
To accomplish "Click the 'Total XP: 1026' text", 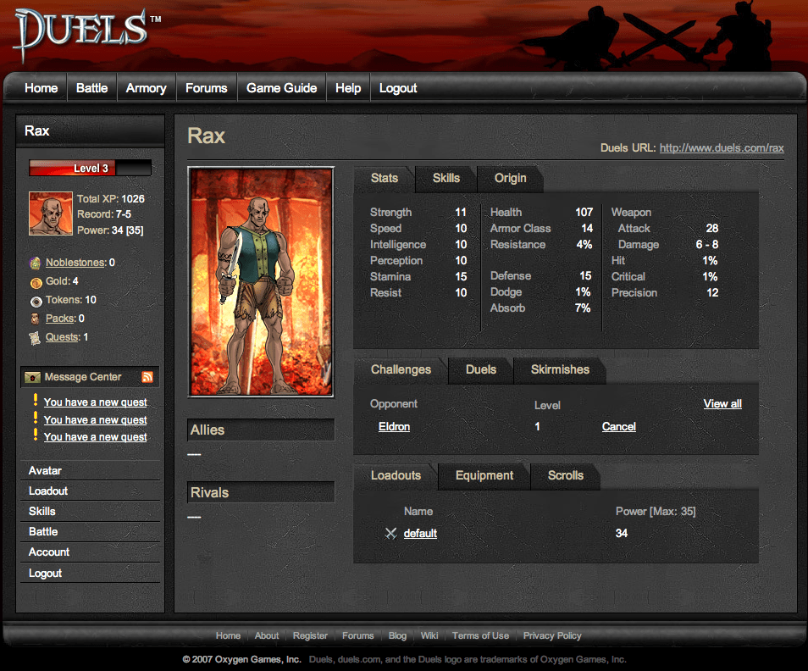I will point(111,199).
